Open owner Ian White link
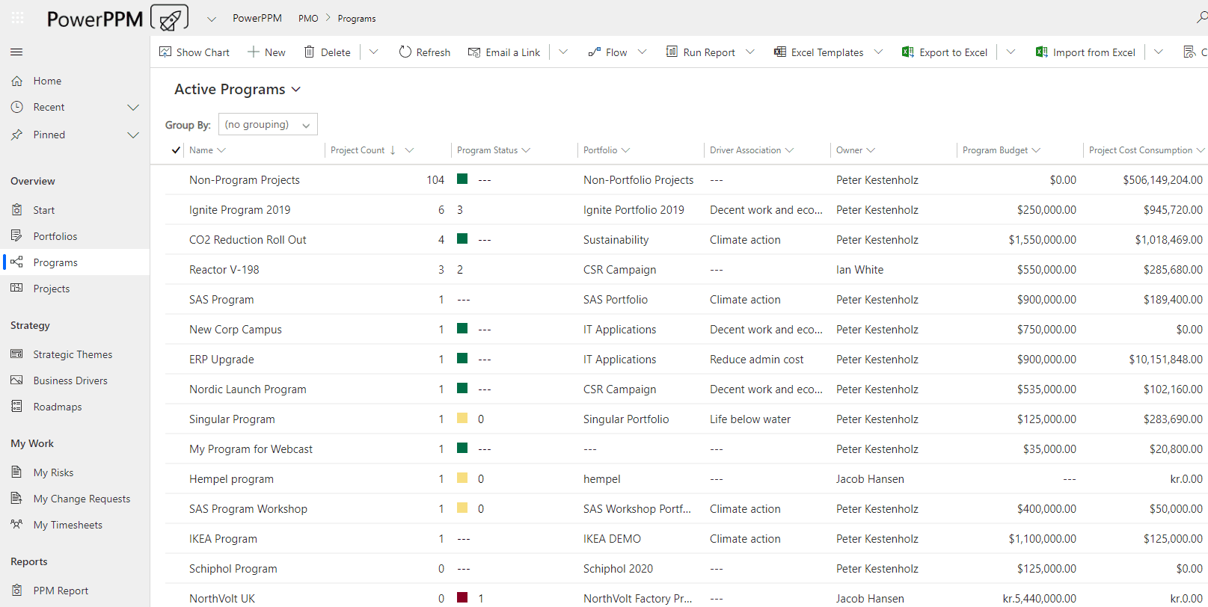This screenshot has width=1208, height=607. click(859, 270)
